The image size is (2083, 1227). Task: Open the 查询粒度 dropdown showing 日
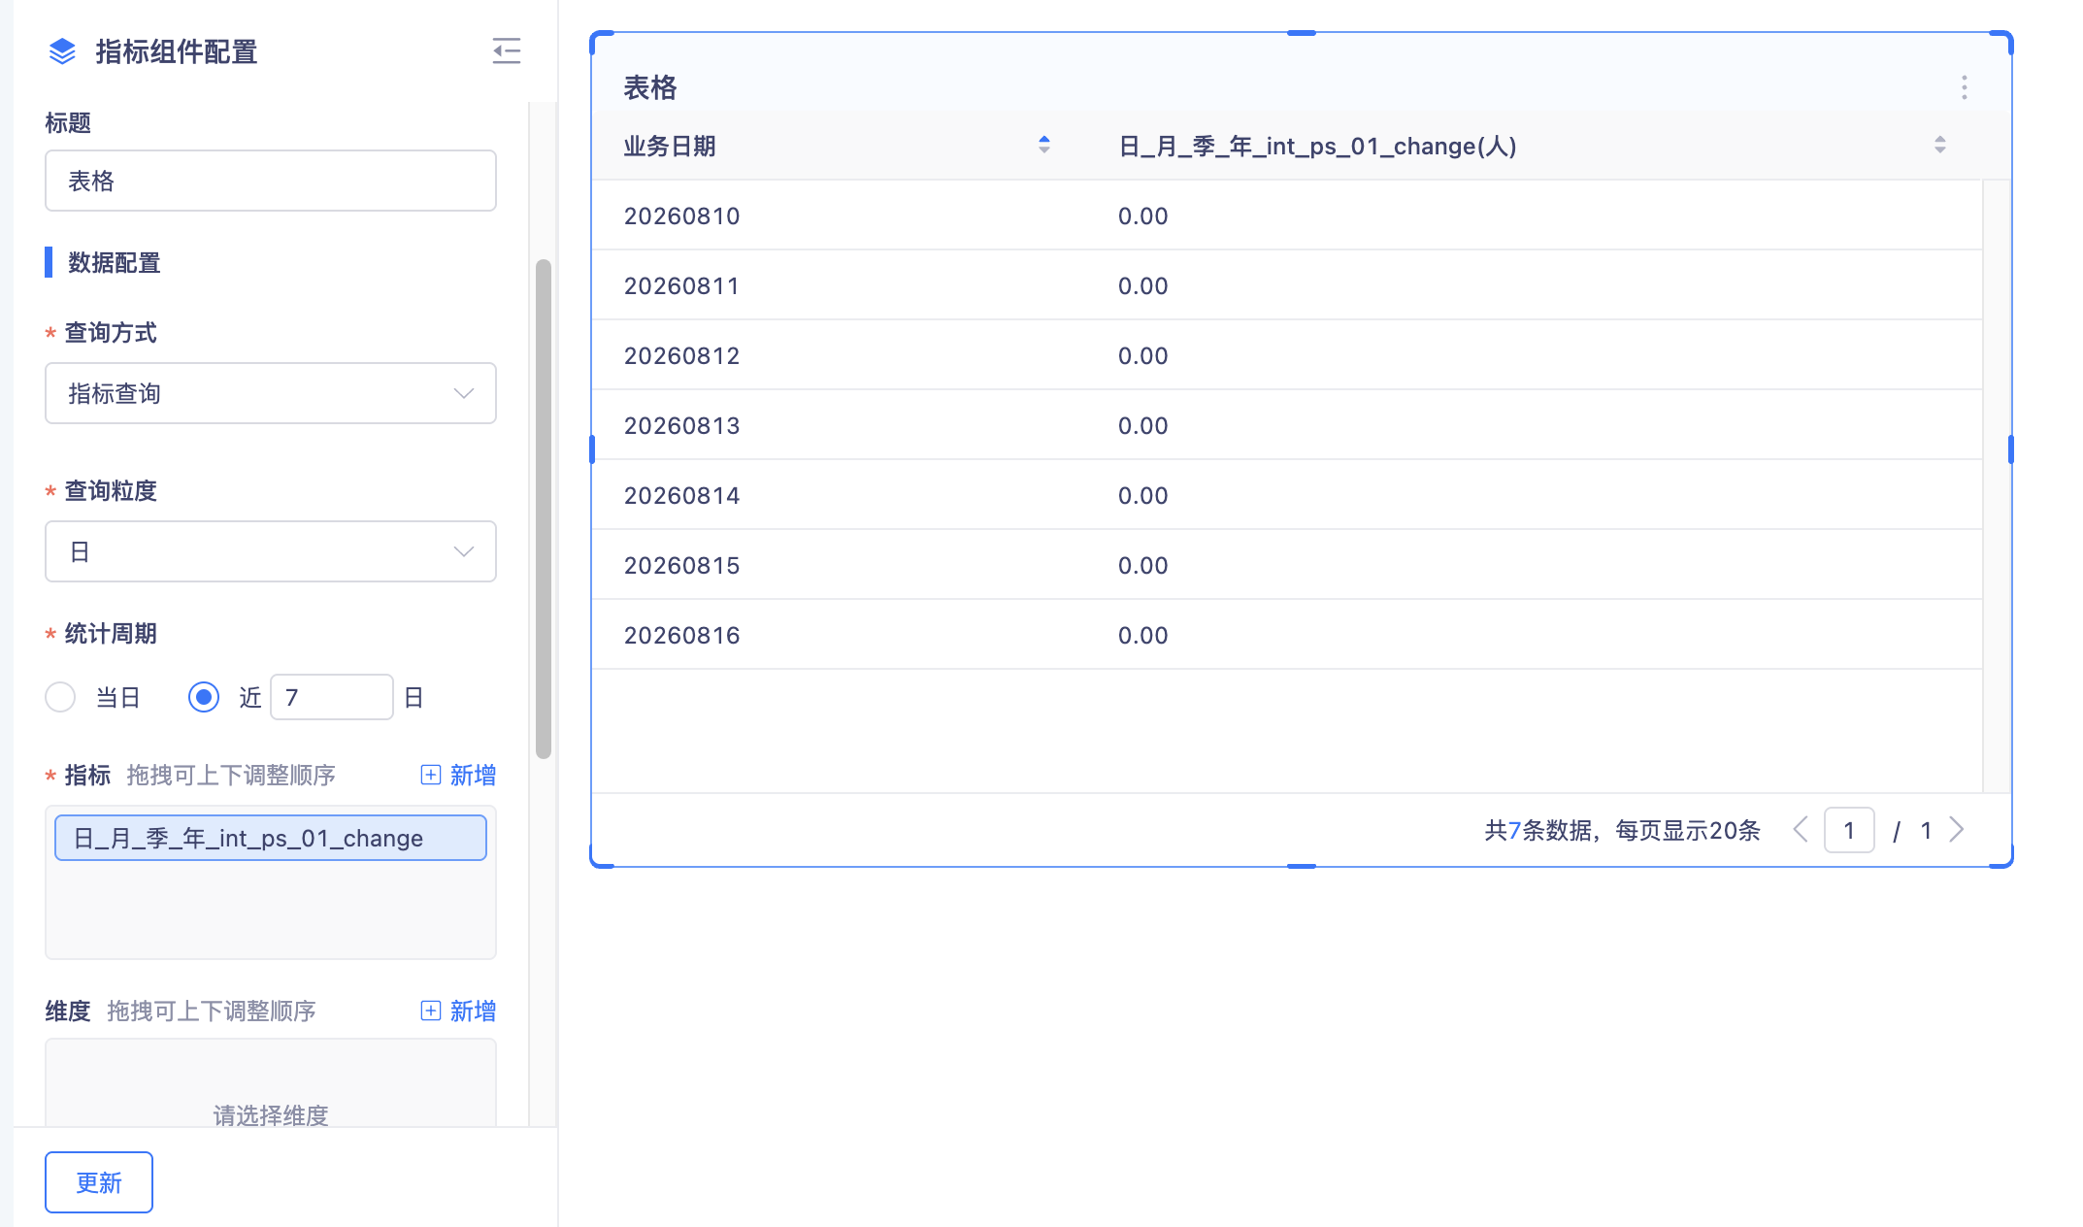coord(271,551)
